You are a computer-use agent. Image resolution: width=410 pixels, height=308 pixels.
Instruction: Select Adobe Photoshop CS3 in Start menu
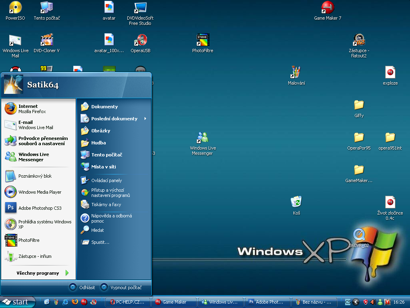tap(39, 208)
